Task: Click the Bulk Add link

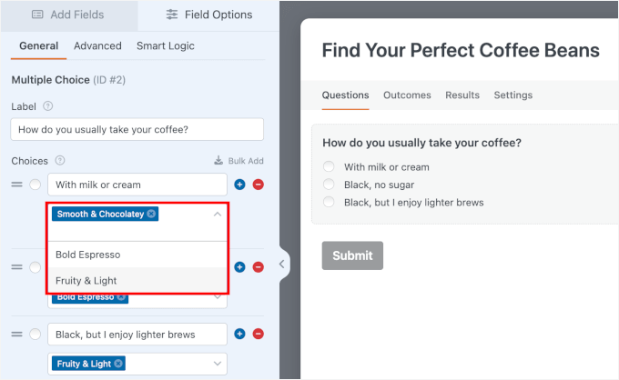Action: (238, 161)
